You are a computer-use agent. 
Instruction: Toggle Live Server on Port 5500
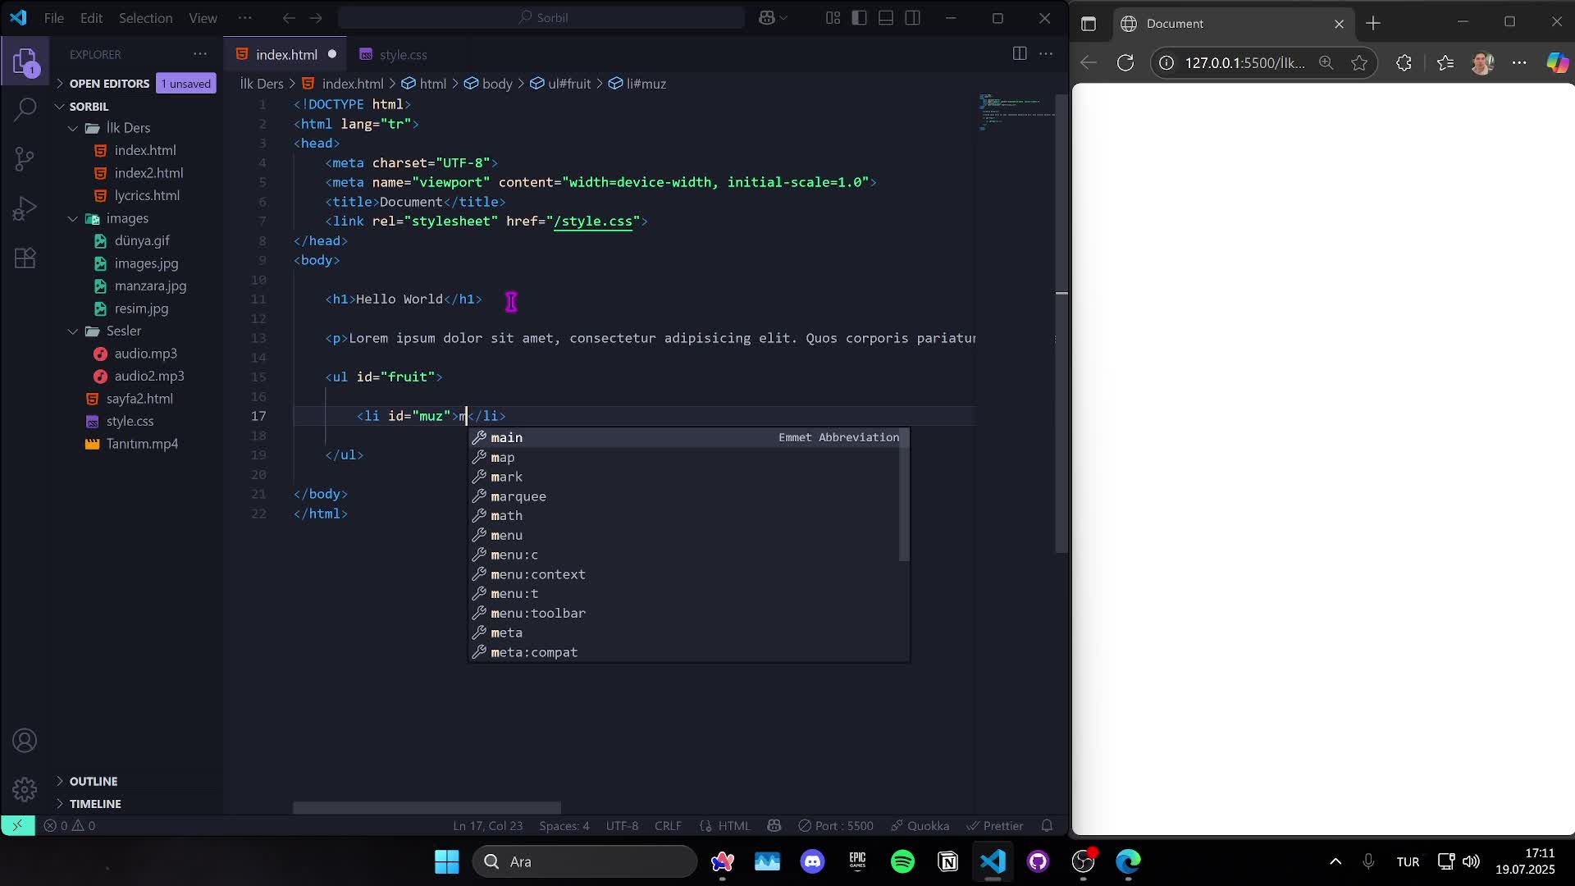[835, 826]
